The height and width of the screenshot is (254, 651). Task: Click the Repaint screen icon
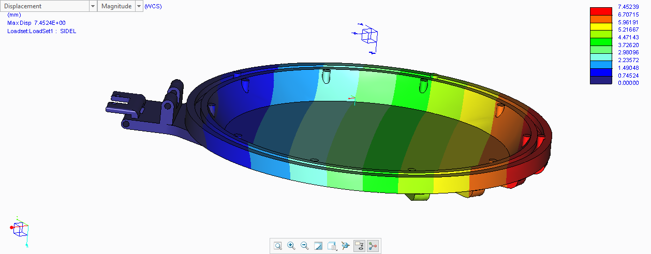318,246
